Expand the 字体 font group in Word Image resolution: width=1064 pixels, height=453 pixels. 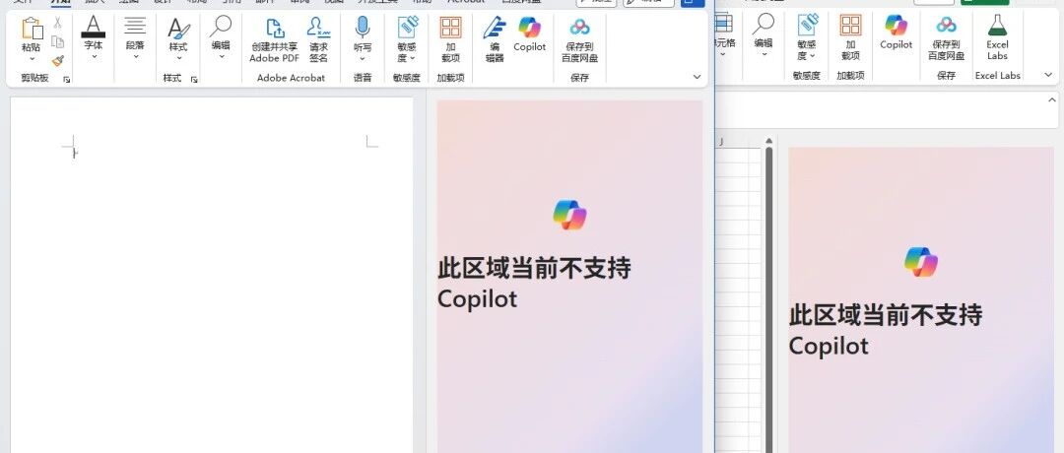pos(93,37)
